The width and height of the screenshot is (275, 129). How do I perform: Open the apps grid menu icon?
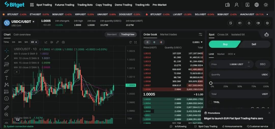point(32,5)
